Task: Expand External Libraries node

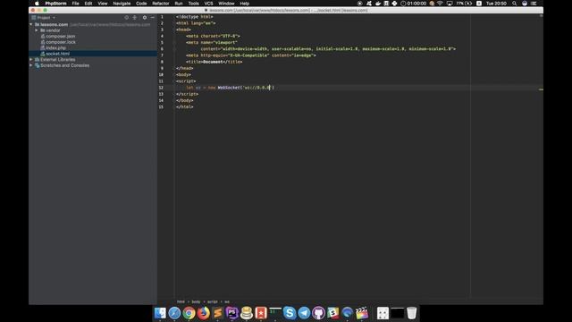Action: 31,60
